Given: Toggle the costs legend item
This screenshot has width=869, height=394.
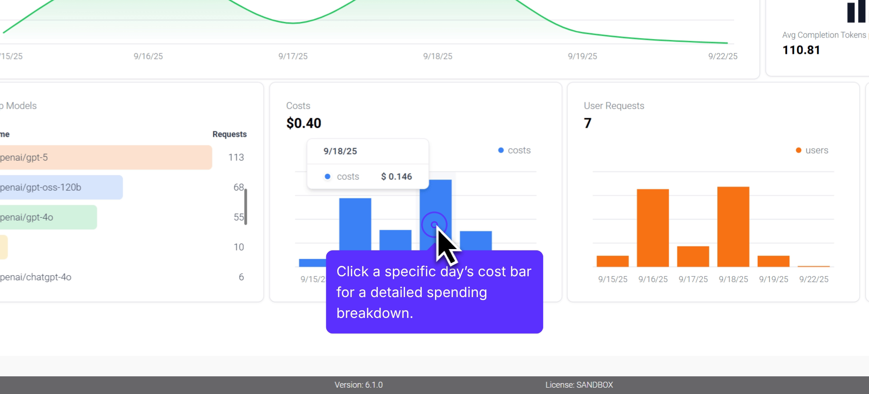Looking at the screenshot, I should tap(514, 150).
